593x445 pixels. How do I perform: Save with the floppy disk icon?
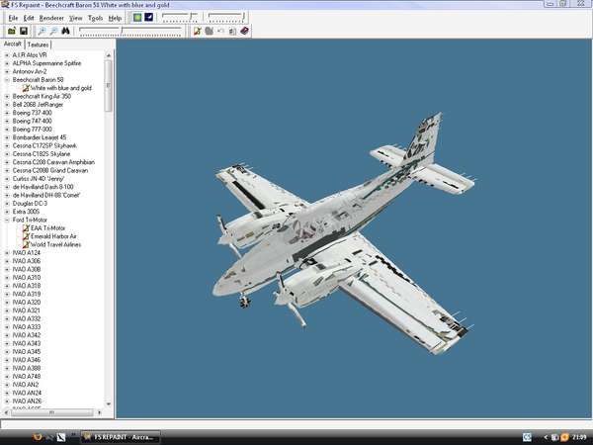24,31
